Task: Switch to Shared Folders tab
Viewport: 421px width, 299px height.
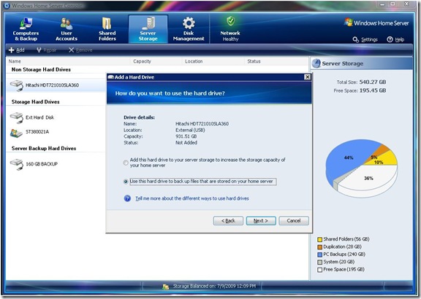Action: (x=107, y=29)
